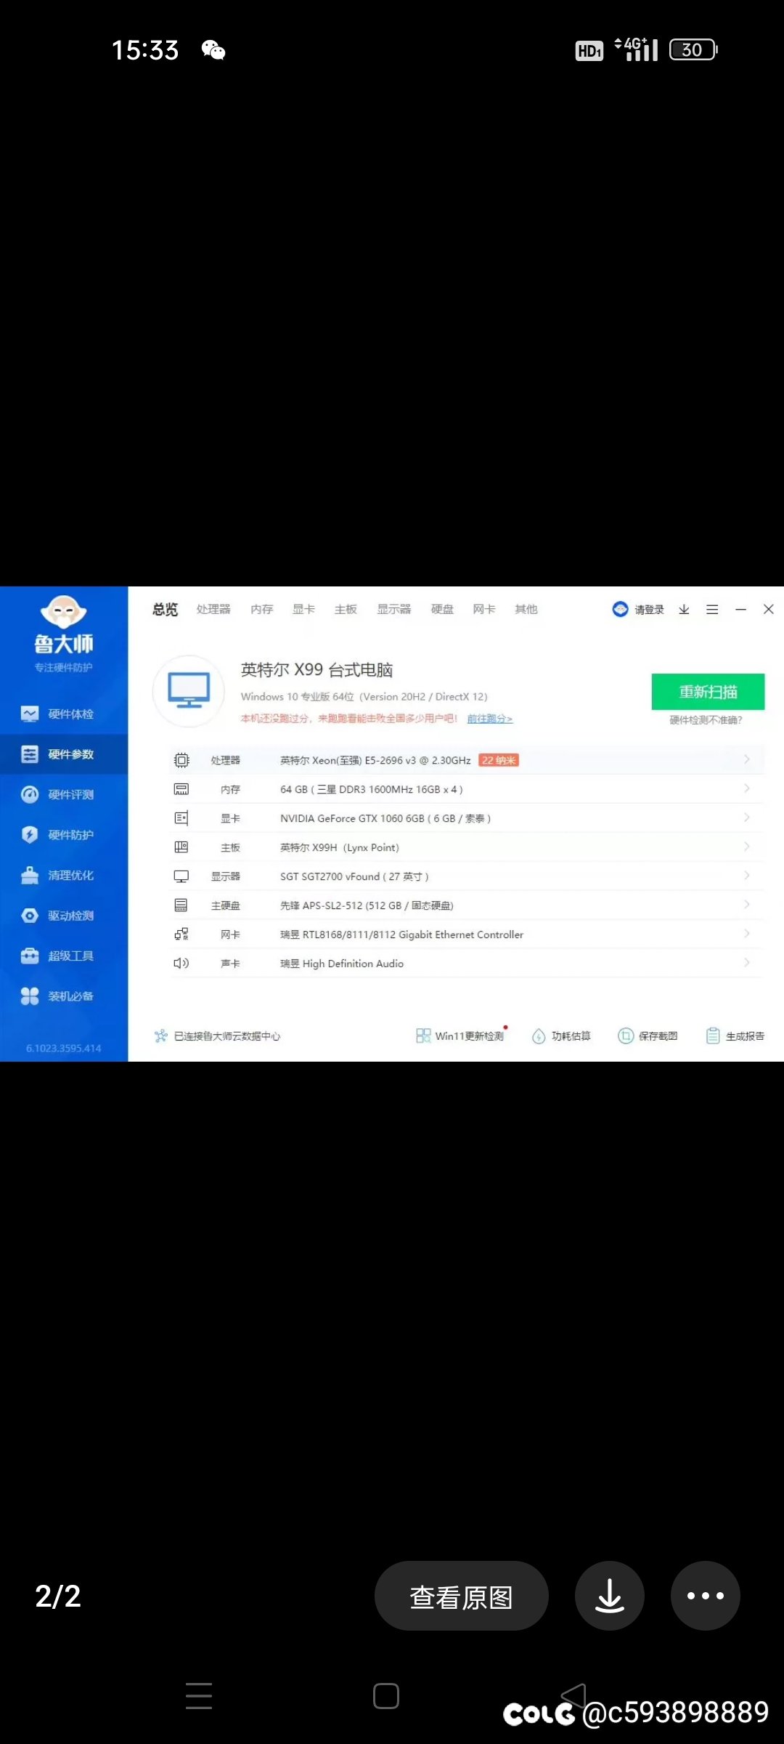Click the 鲁大师 logo avatar
This screenshot has height=1744, width=784.
click(x=64, y=612)
